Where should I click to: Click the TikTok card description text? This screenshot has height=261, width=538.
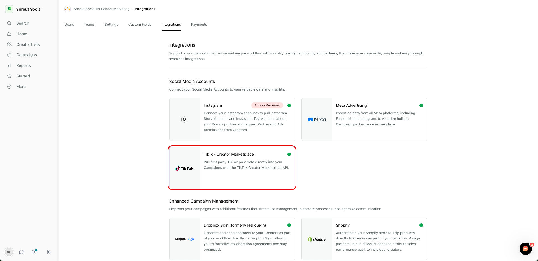pos(246,165)
